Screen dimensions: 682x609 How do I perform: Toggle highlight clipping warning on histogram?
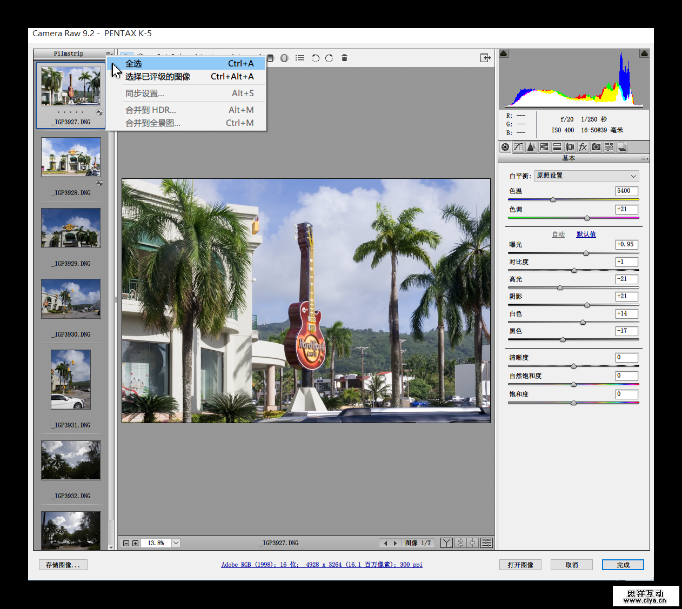click(644, 53)
